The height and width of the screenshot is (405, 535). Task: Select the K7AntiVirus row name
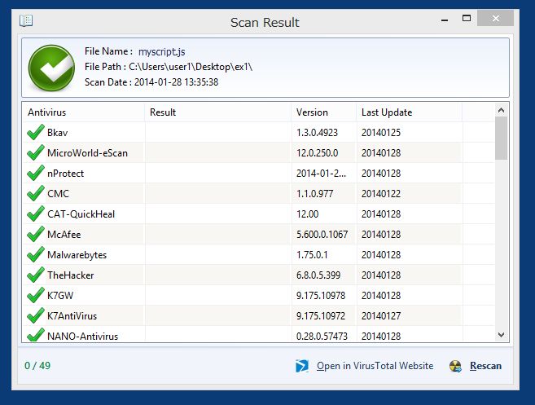point(72,316)
